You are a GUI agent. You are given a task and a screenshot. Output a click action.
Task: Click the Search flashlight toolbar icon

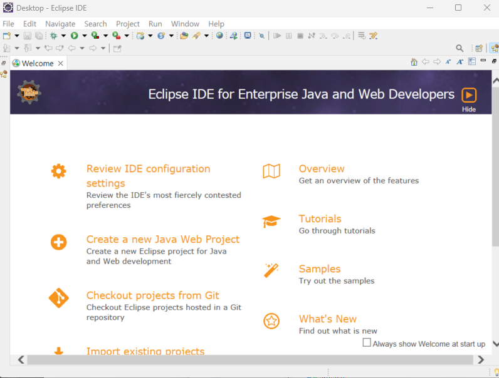(x=196, y=36)
